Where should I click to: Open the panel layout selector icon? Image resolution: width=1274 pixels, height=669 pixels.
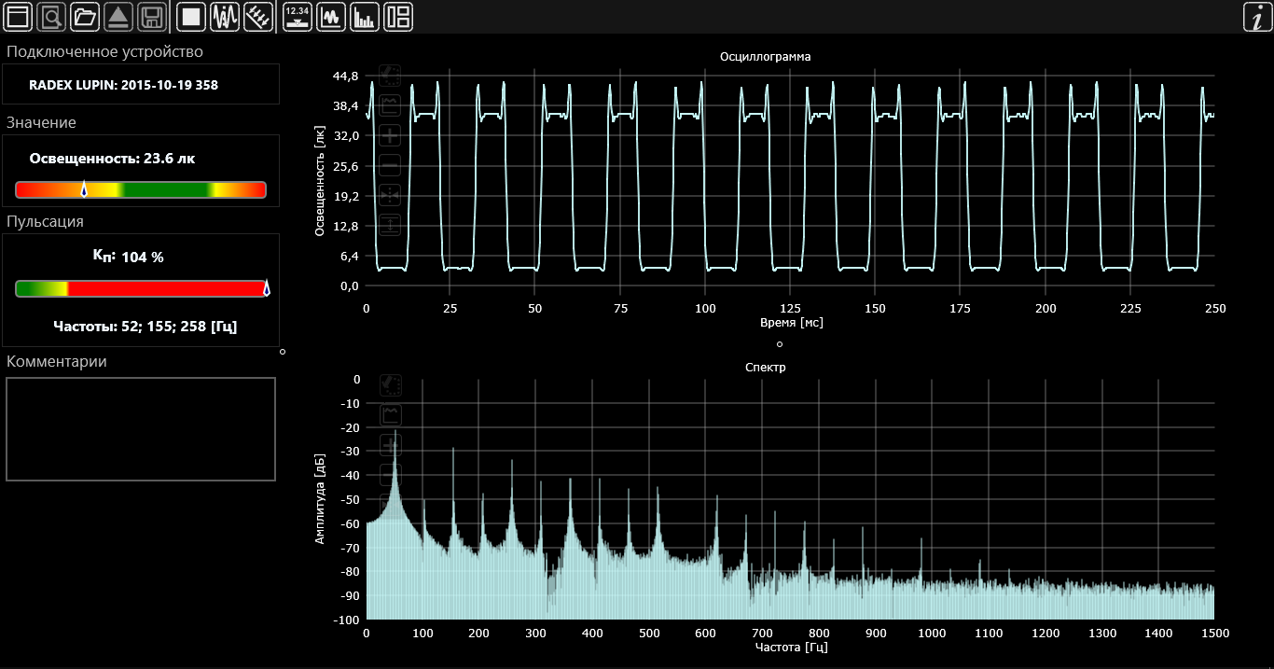398,17
